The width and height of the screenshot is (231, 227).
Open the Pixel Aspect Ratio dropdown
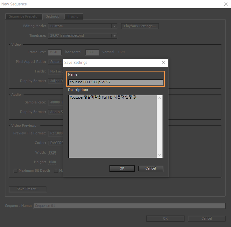click(56, 62)
